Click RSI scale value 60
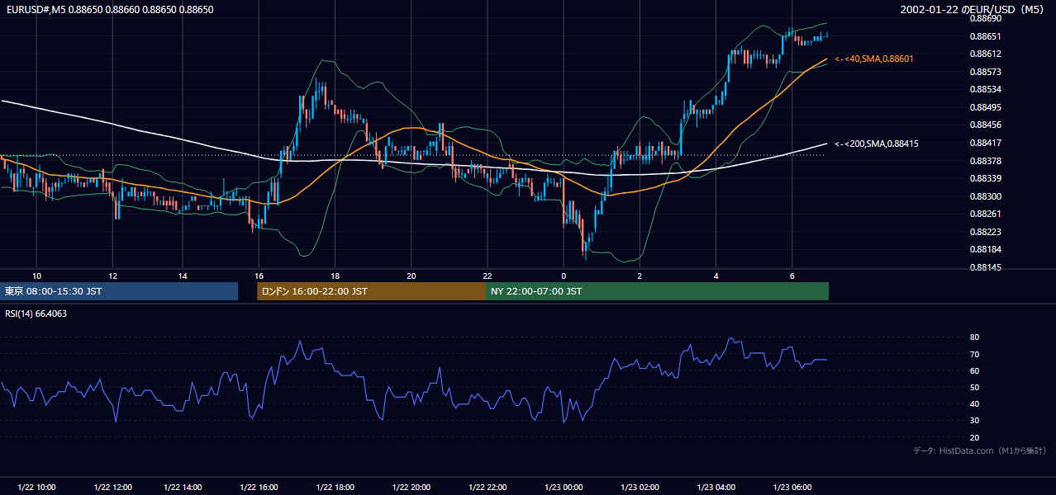Screen dimensions: 1056x495 [974, 370]
